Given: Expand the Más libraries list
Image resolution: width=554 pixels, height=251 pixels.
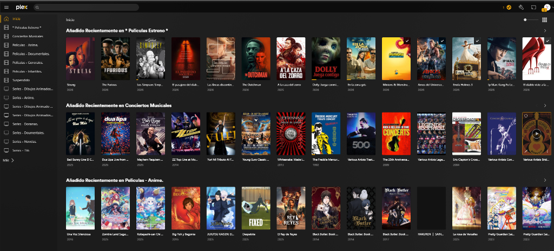Looking at the screenshot, I should 9,160.
